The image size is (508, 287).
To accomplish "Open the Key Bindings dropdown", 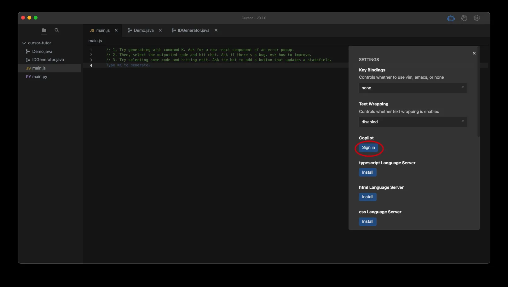I will [412, 88].
